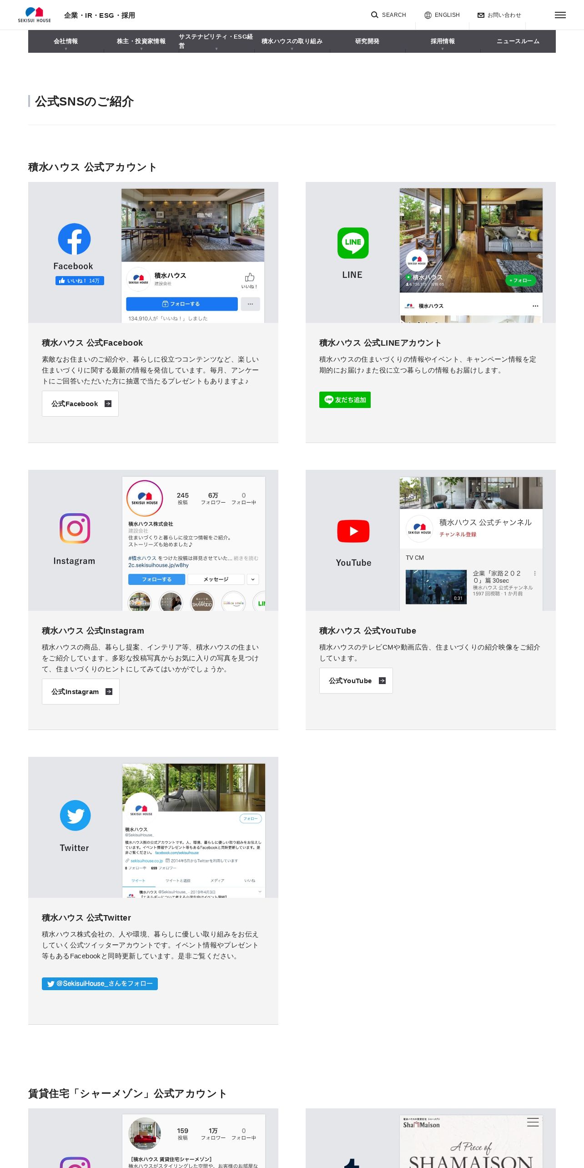584x1168 pixels.
Task: Click +フォロー in LINE preview
Action: [x=521, y=281]
